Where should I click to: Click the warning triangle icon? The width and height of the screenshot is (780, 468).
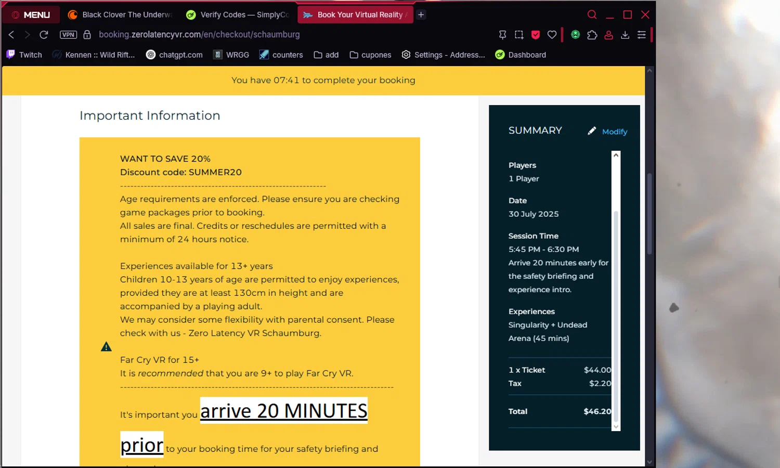106,347
